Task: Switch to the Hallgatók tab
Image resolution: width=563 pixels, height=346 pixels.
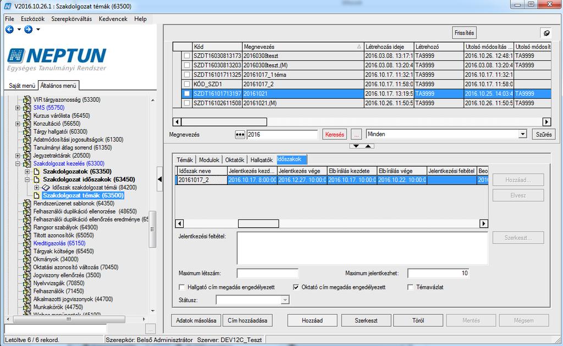Action: tap(262, 160)
